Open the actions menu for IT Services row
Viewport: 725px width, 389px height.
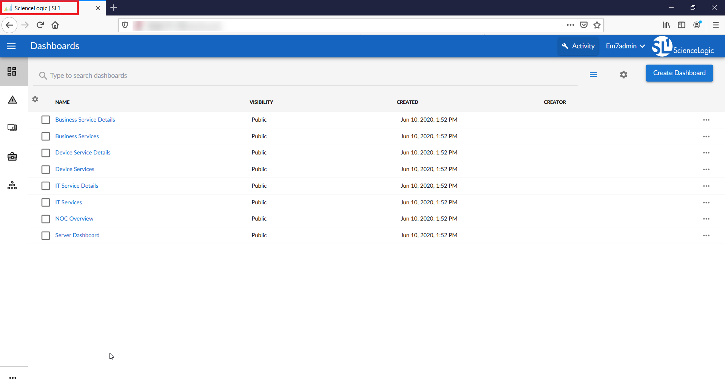(706, 203)
